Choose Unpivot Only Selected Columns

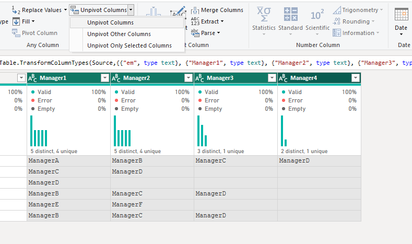click(x=127, y=45)
